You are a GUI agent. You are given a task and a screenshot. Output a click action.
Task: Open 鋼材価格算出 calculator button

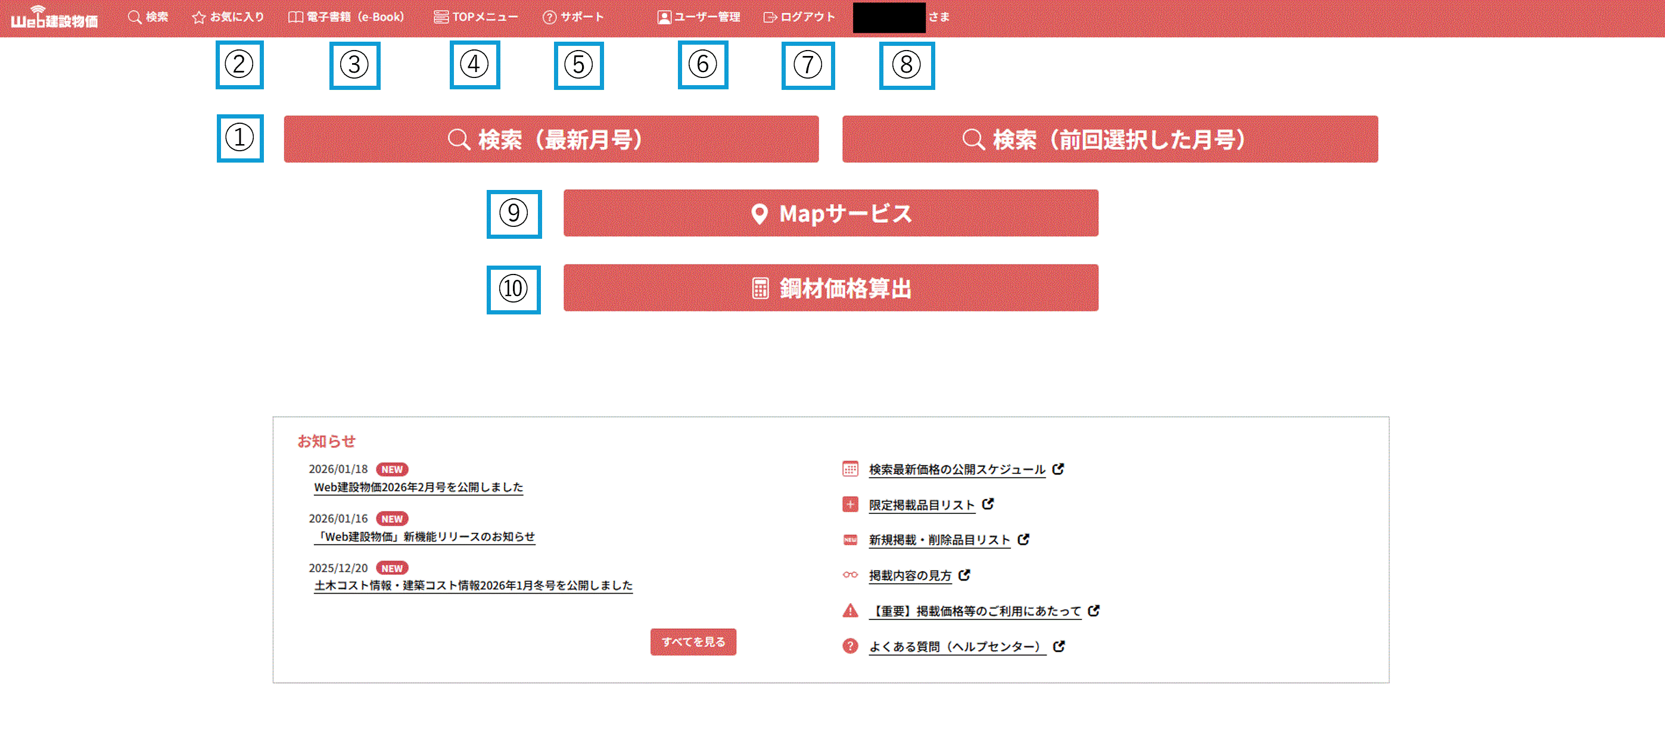[830, 288]
